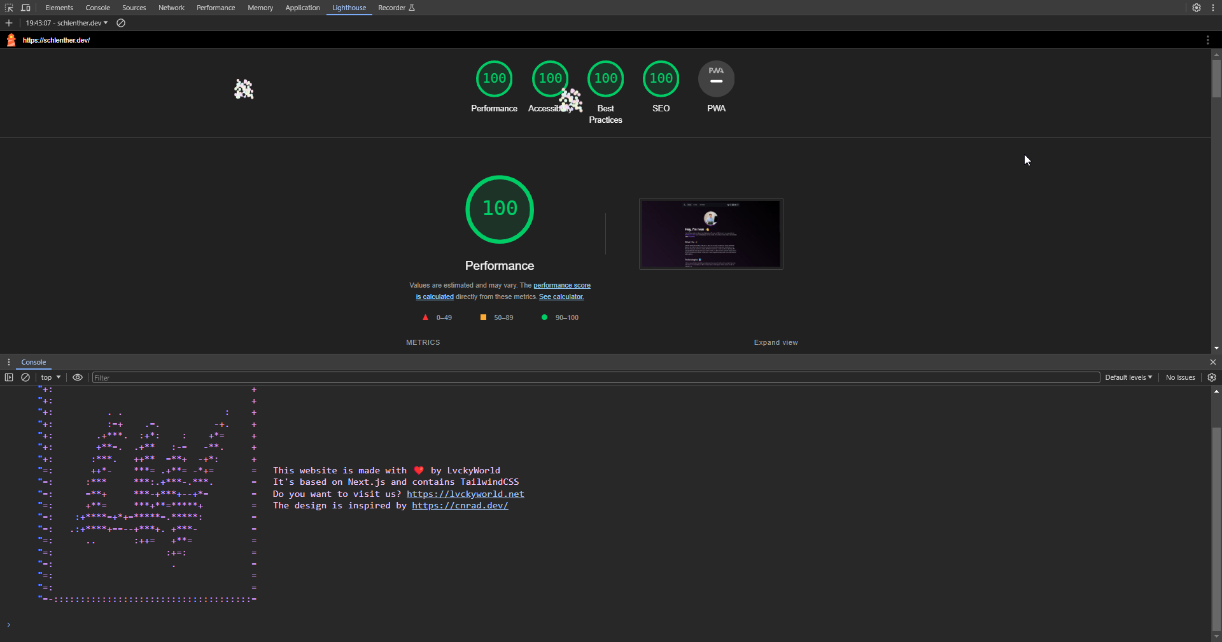Clear all Lighthouse reports icon

pos(121,23)
